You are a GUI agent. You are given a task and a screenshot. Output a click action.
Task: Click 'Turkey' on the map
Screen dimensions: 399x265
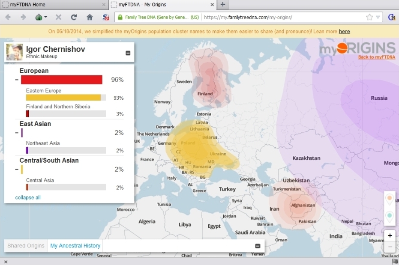point(227,189)
